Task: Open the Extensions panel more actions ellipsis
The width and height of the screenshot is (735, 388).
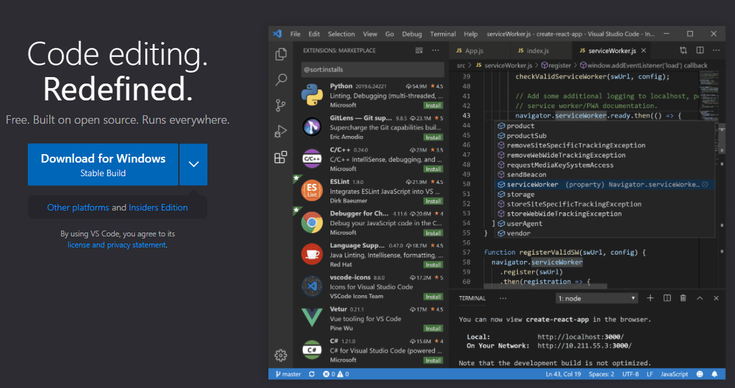Action: (x=436, y=50)
